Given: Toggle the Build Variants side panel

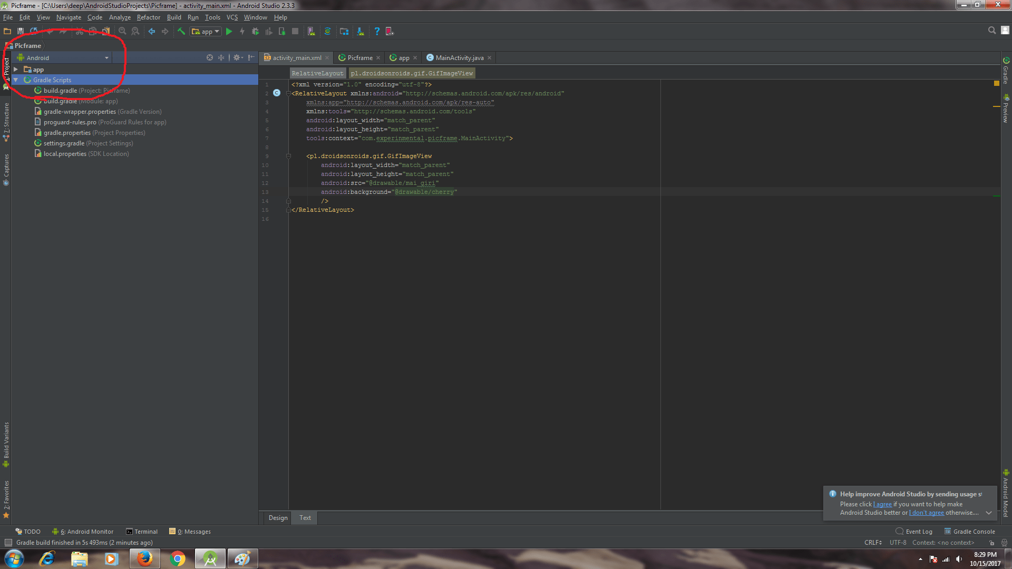Looking at the screenshot, I should (6, 443).
